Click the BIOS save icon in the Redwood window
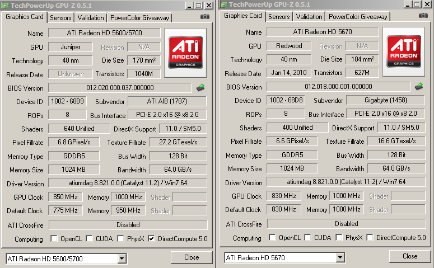 pyautogui.click(x=419, y=87)
